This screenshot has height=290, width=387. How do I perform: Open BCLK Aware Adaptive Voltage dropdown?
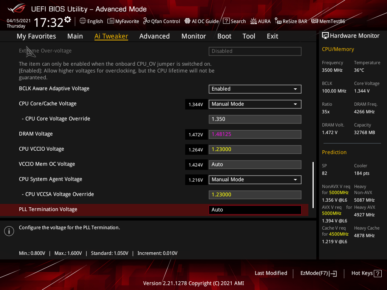coord(255,89)
